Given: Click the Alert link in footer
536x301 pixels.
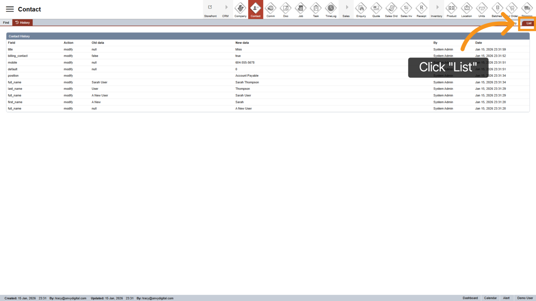Looking at the screenshot, I should pyautogui.click(x=506, y=298).
